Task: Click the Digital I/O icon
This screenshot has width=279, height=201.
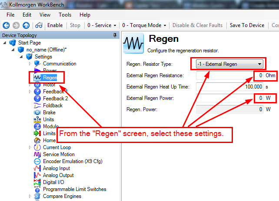Action: click(x=37, y=182)
